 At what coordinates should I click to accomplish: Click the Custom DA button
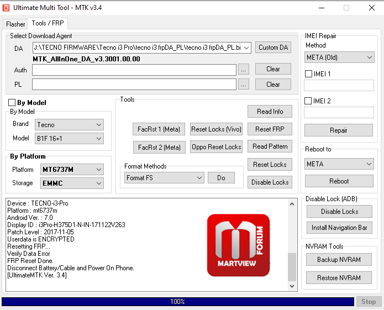click(273, 48)
